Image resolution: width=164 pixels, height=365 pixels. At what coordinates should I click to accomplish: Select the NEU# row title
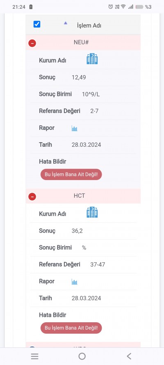tap(81, 42)
